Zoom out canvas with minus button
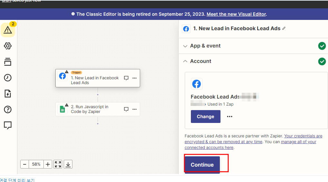This screenshot has width=328, height=182. (x=24, y=164)
